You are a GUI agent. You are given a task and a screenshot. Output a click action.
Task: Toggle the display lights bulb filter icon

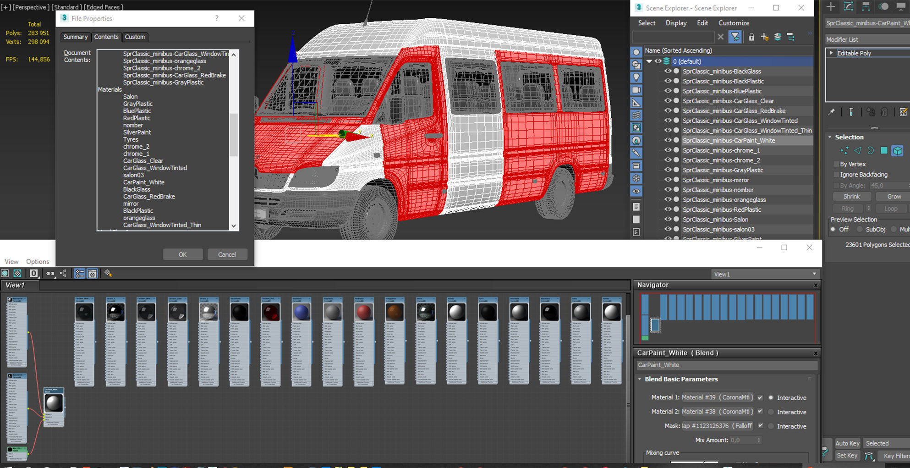point(636,77)
